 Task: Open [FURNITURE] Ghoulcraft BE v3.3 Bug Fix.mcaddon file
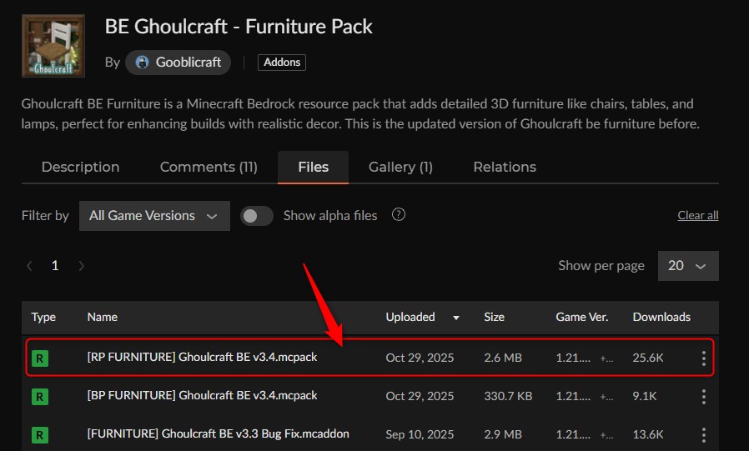click(219, 433)
